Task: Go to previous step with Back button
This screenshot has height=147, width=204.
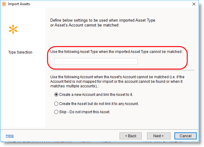Action: pos(131,136)
